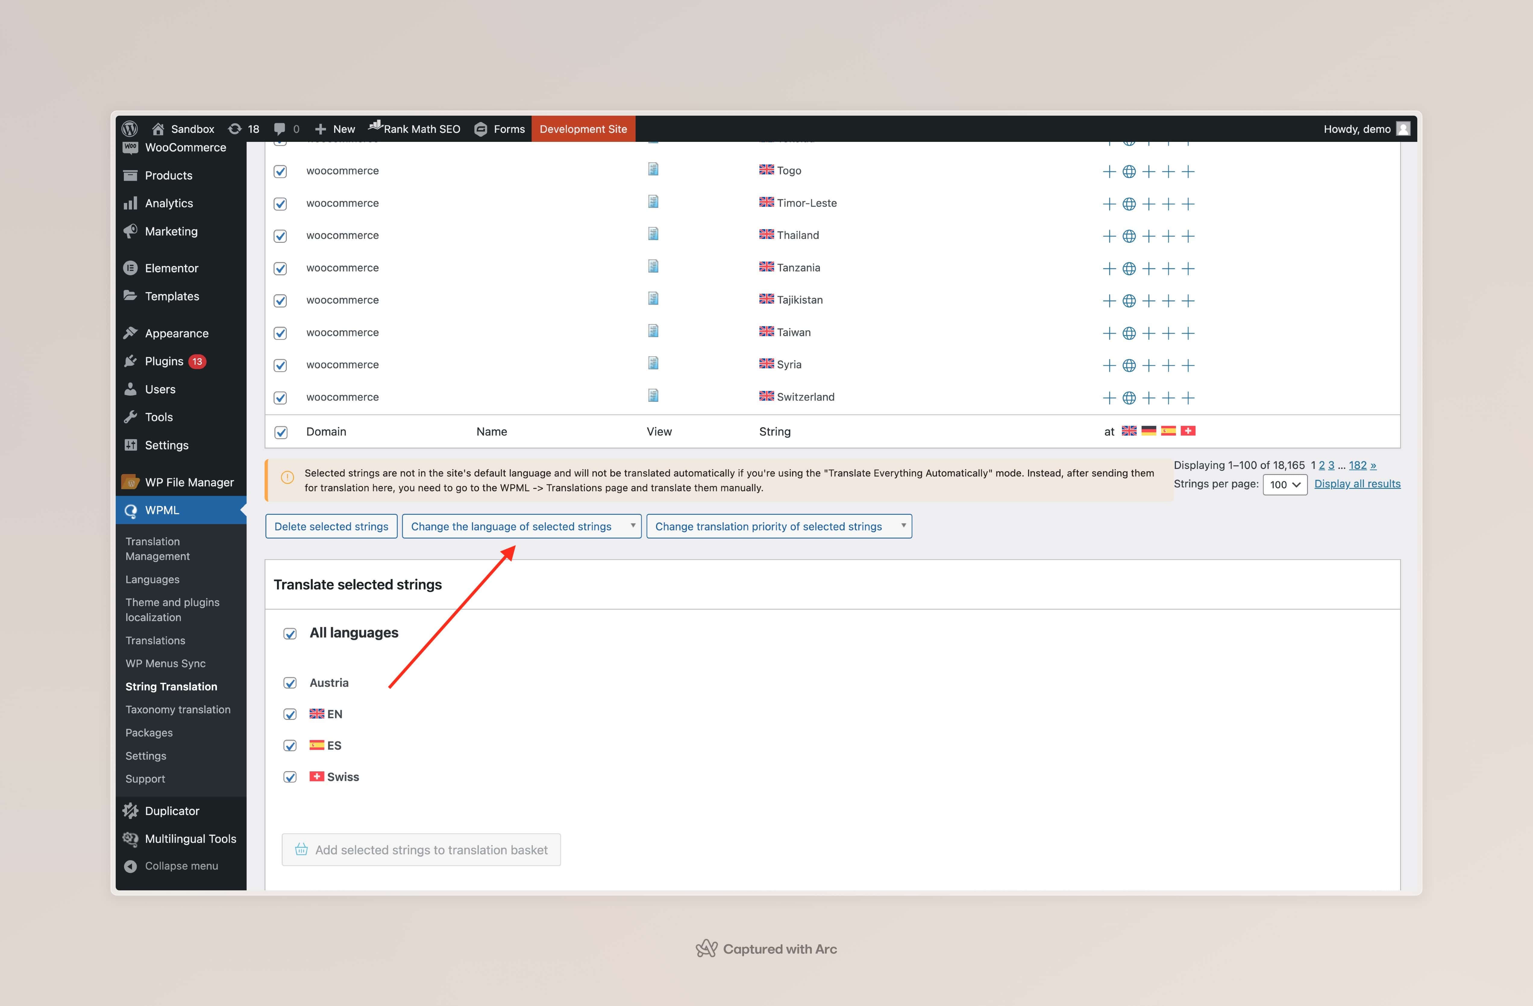Click Delete selected strings button
Screen dimensions: 1533x1006
(x=331, y=526)
